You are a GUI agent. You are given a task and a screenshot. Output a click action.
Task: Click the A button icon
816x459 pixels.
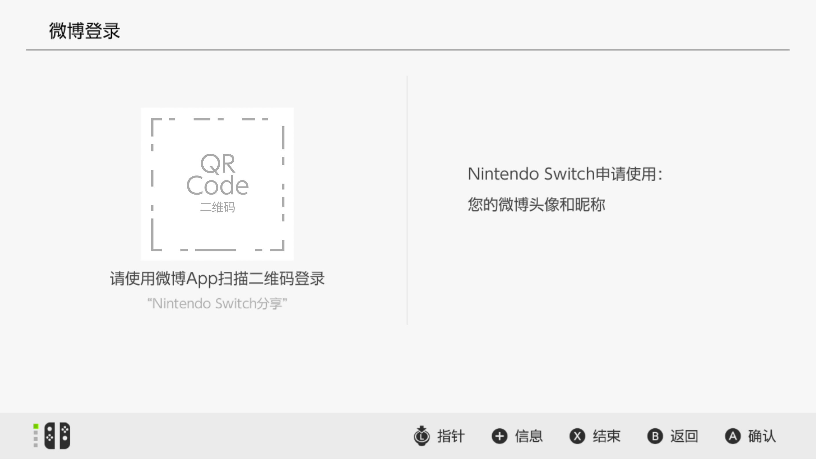tap(733, 436)
